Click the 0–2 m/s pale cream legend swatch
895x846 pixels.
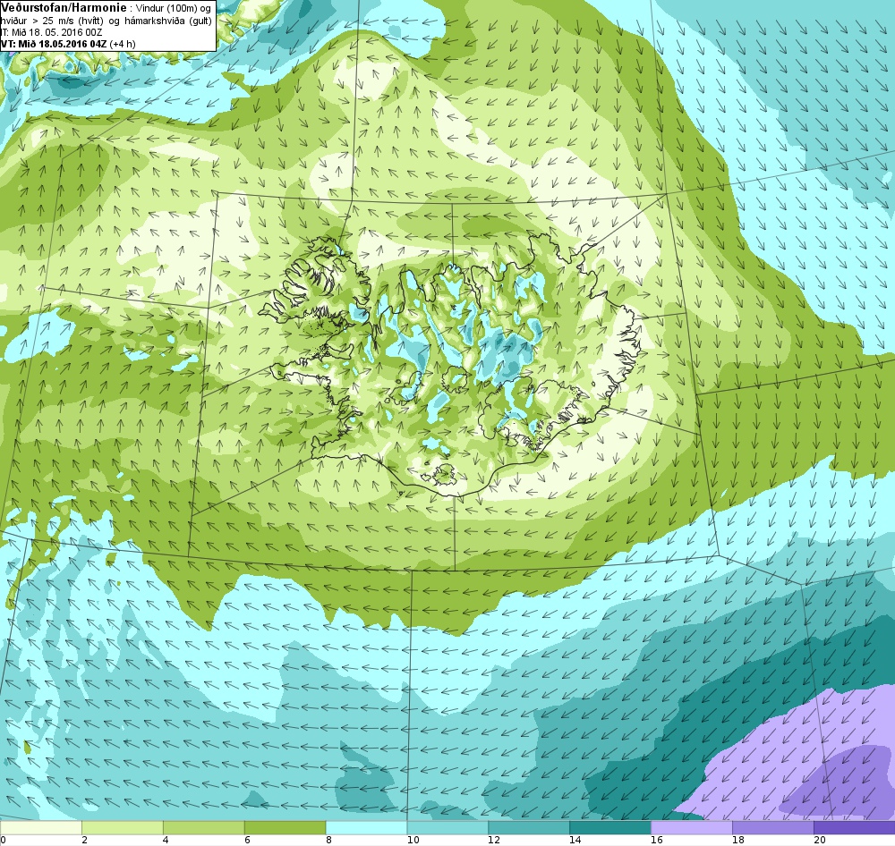pyautogui.click(x=41, y=827)
